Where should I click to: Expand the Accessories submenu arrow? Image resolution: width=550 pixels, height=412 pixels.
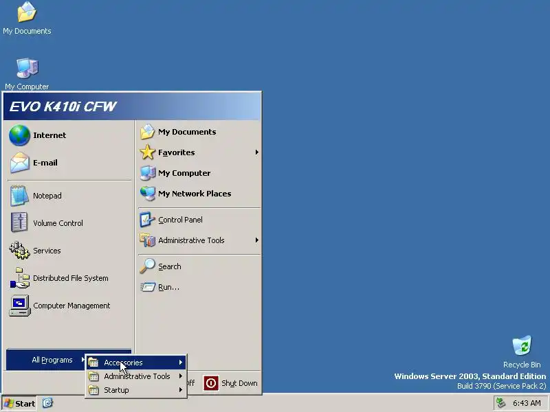(180, 363)
